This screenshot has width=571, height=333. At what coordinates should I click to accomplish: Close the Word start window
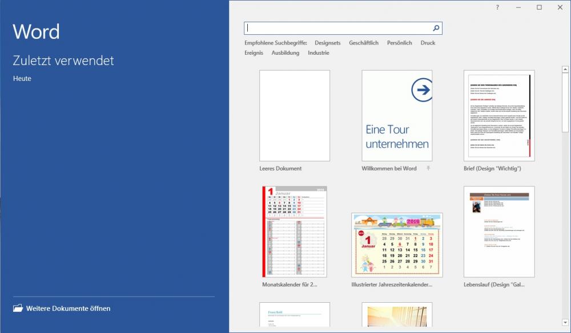tap(560, 7)
